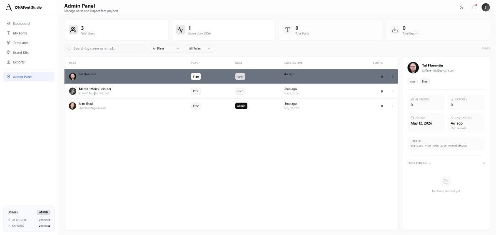Click the AI CREDITS card in detail panel

point(426,102)
